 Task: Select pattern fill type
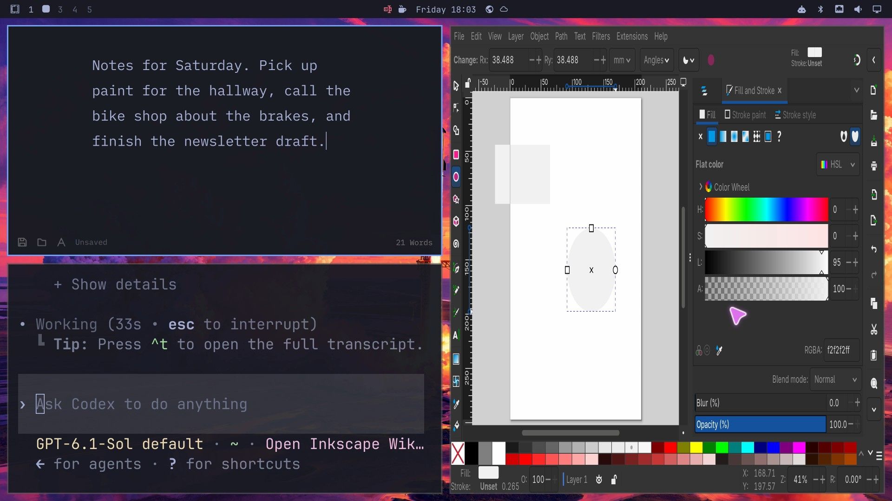(757, 136)
